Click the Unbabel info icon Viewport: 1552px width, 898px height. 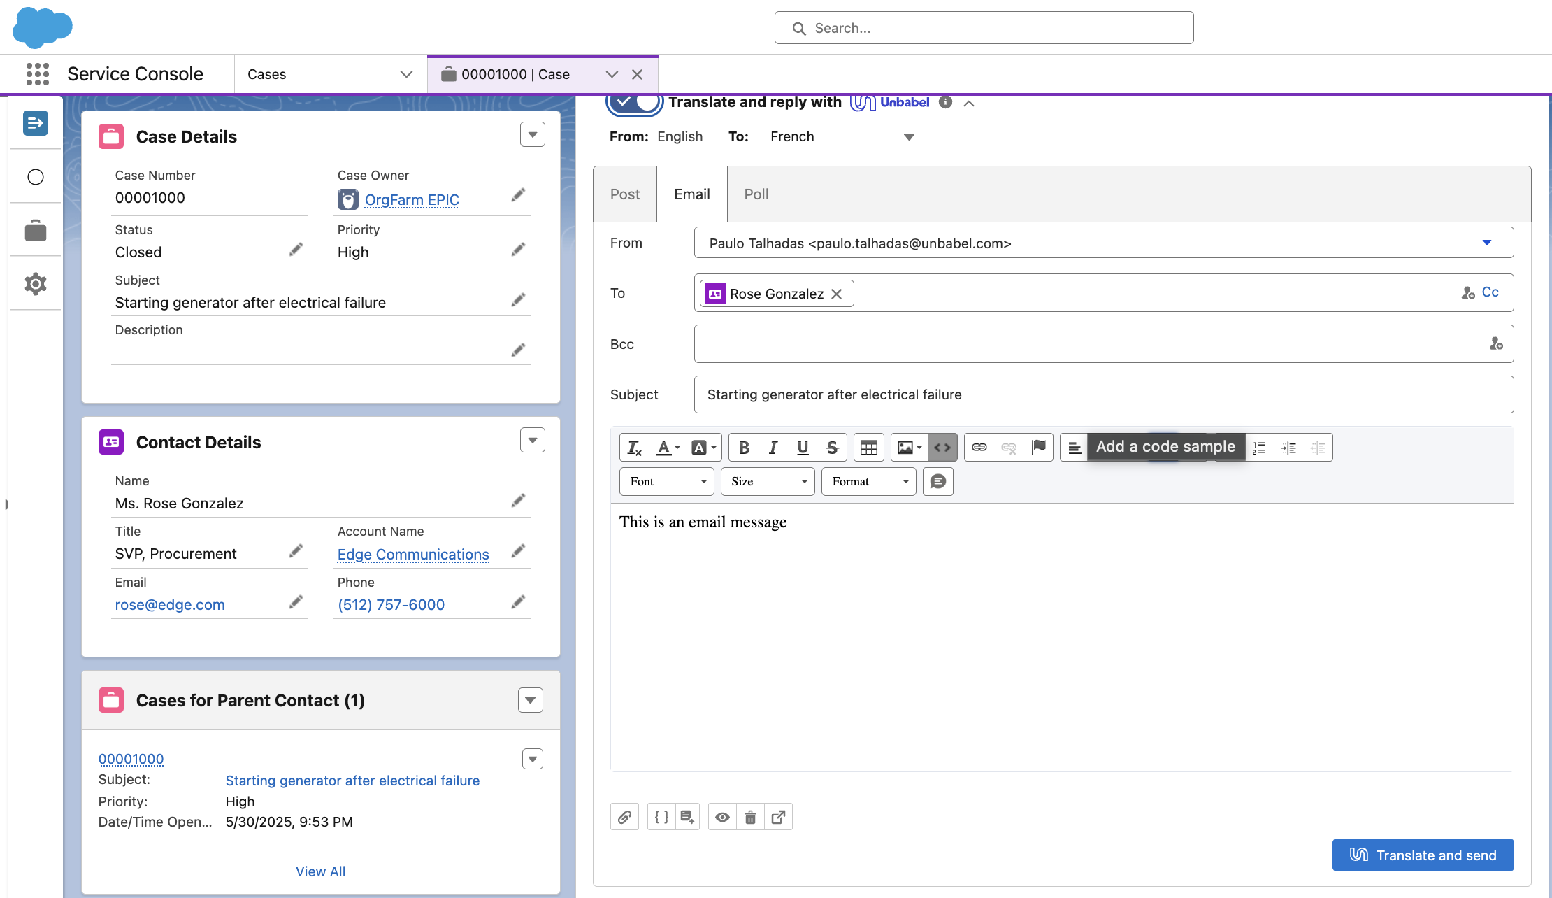point(945,102)
